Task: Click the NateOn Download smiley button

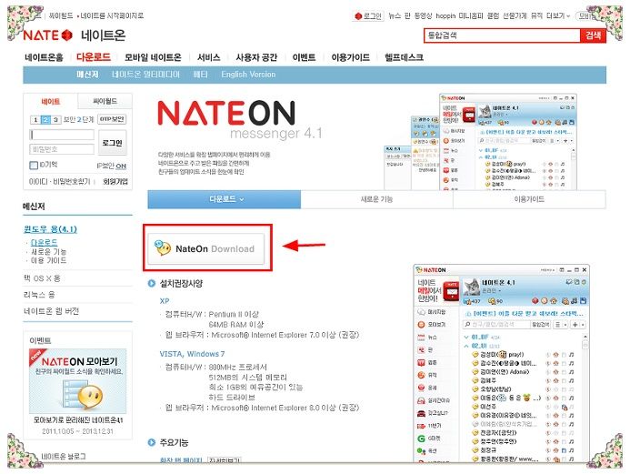Action: [x=206, y=248]
